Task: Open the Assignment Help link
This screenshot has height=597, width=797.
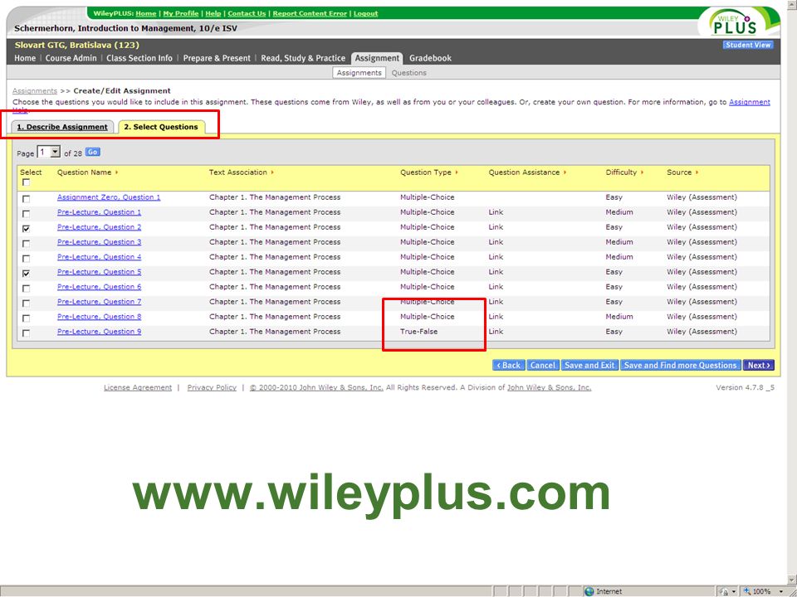Action: coord(749,102)
